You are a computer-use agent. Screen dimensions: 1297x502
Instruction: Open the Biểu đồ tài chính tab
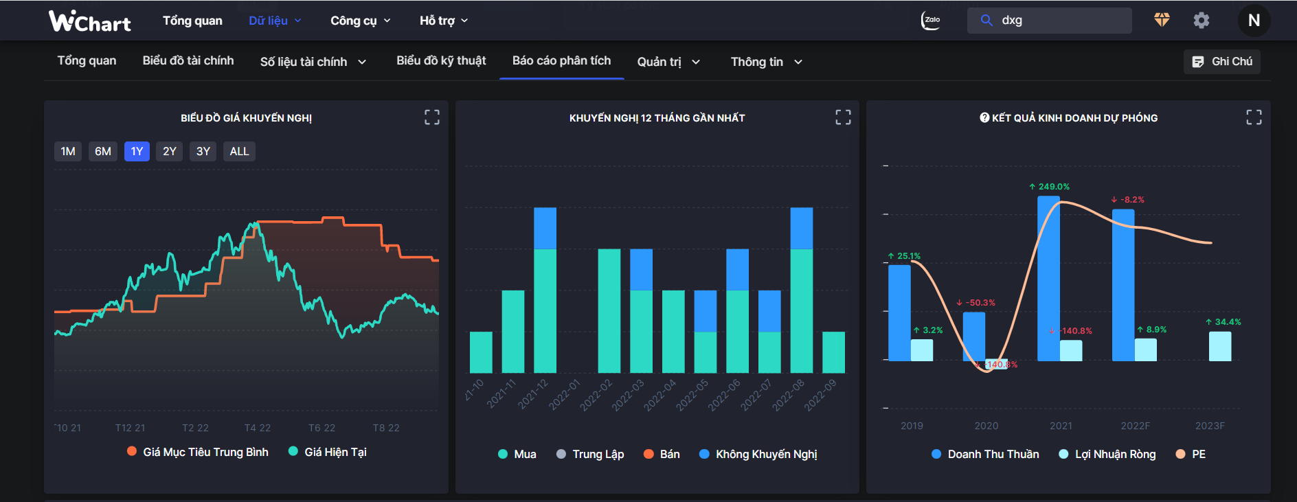[x=188, y=60]
